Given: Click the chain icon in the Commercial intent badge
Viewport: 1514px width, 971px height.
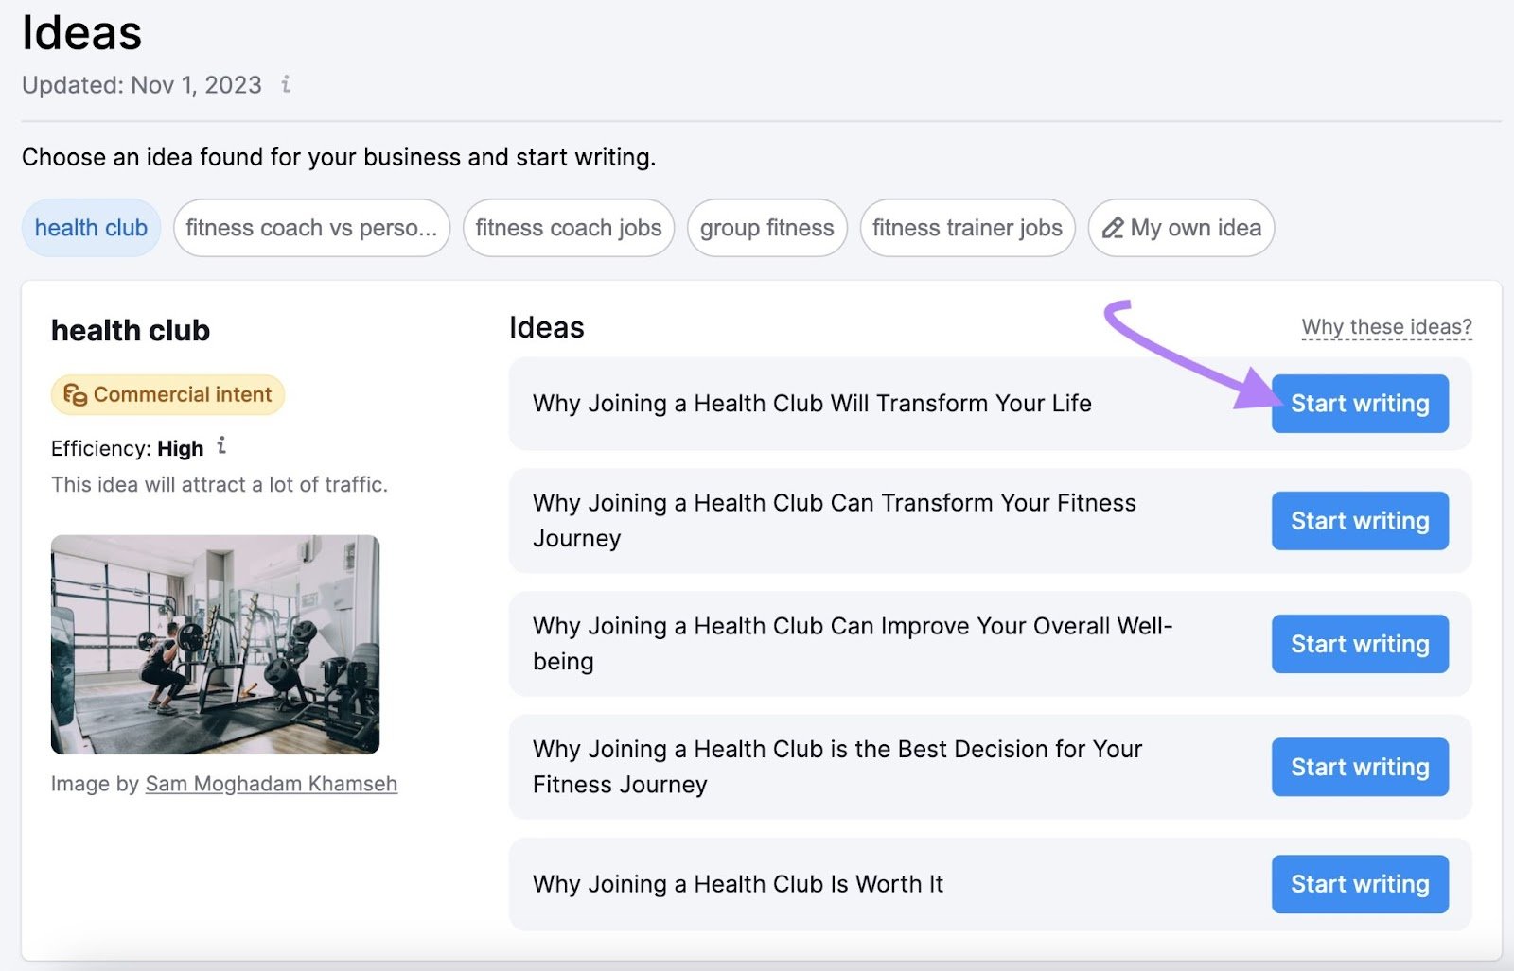Looking at the screenshot, I should click(74, 394).
